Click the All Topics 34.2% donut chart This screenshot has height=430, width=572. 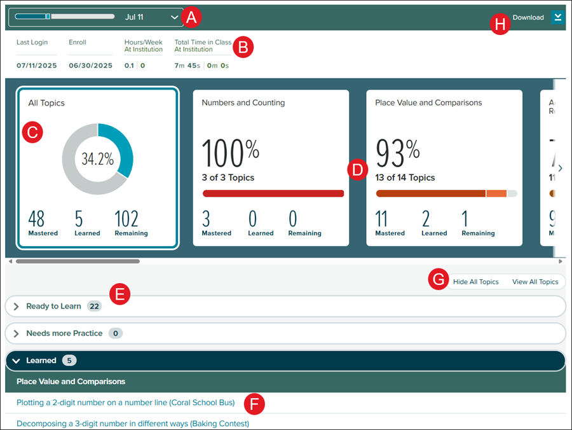(97, 159)
